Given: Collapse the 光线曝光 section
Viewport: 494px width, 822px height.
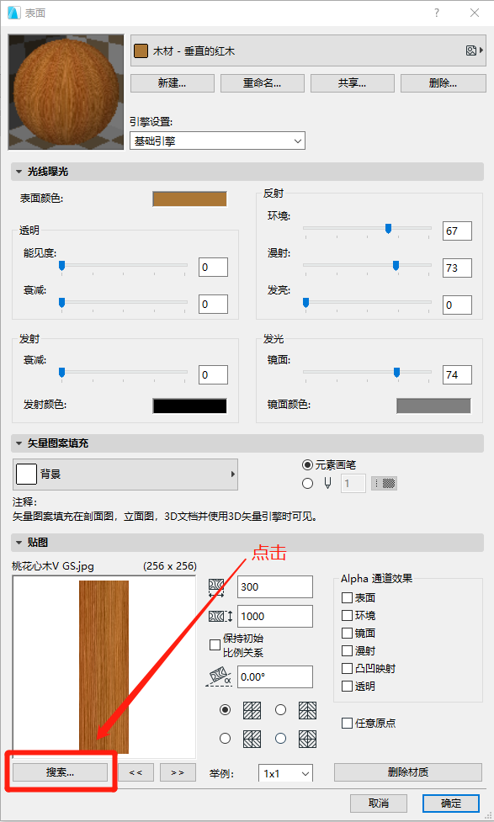Looking at the screenshot, I should tap(19, 172).
